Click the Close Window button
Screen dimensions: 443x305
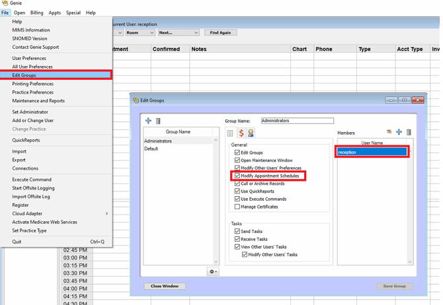pos(165,286)
